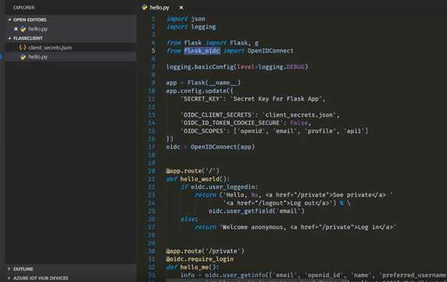
Task: Click 'import logging' on line 2
Action: click(x=191, y=27)
